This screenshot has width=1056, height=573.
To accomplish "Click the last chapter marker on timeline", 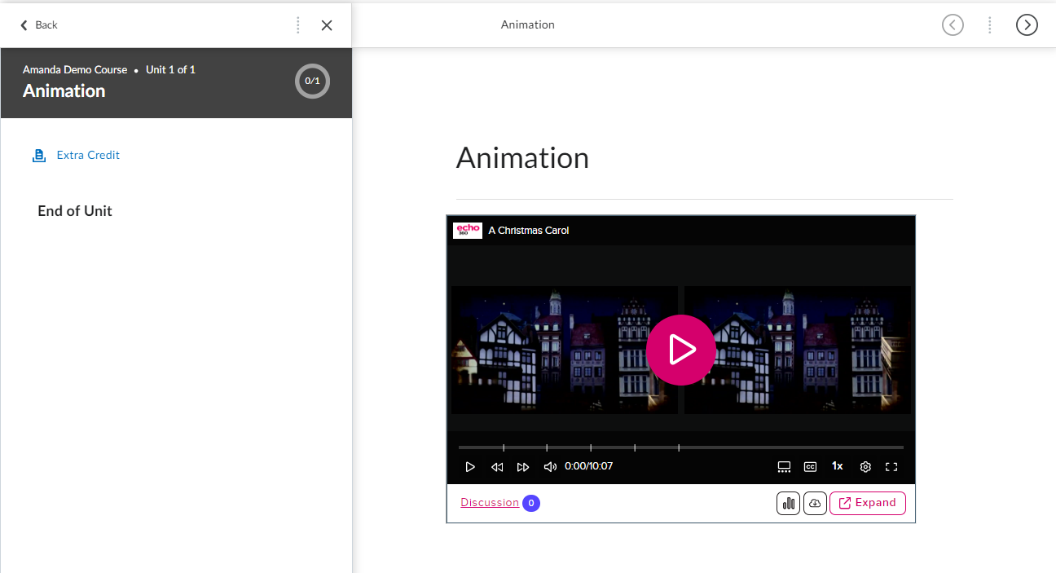I will point(679,447).
